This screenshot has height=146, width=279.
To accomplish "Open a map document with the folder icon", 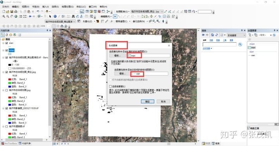I will [8, 12].
